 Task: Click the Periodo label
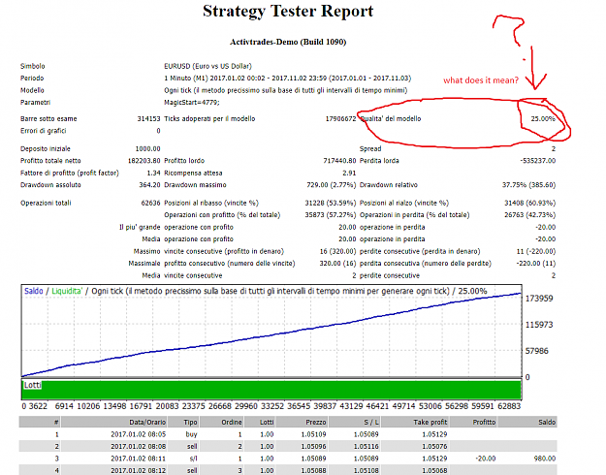point(32,79)
